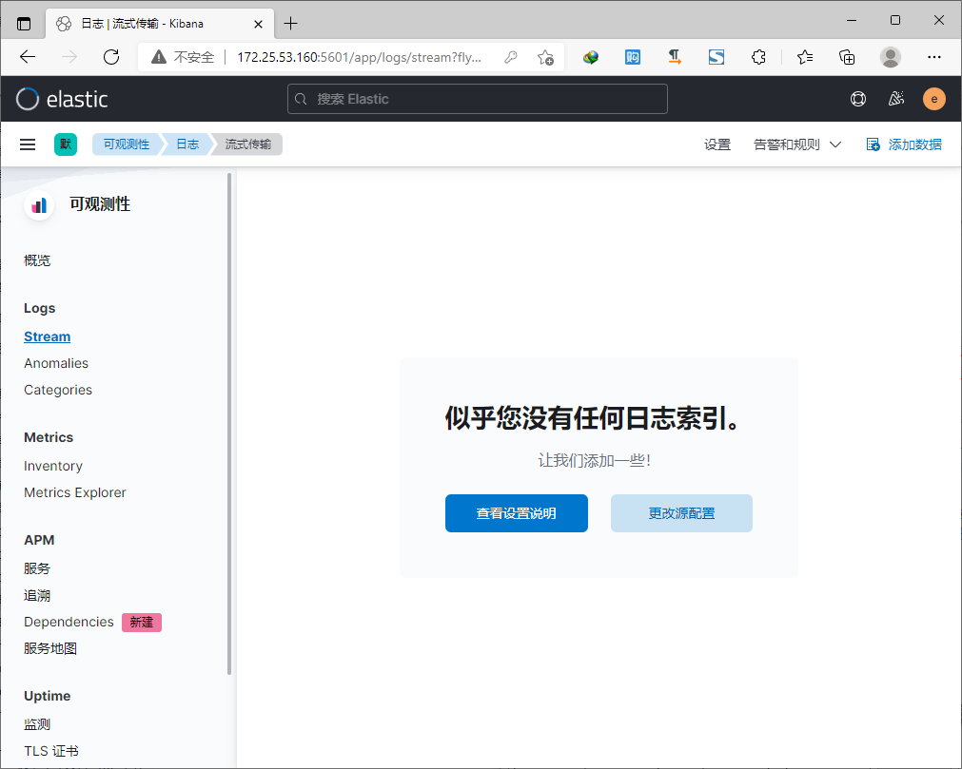Expand the 告警和规则 dropdown
Image resolution: width=962 pixels, height=769 pixels.
coord(797,144)
